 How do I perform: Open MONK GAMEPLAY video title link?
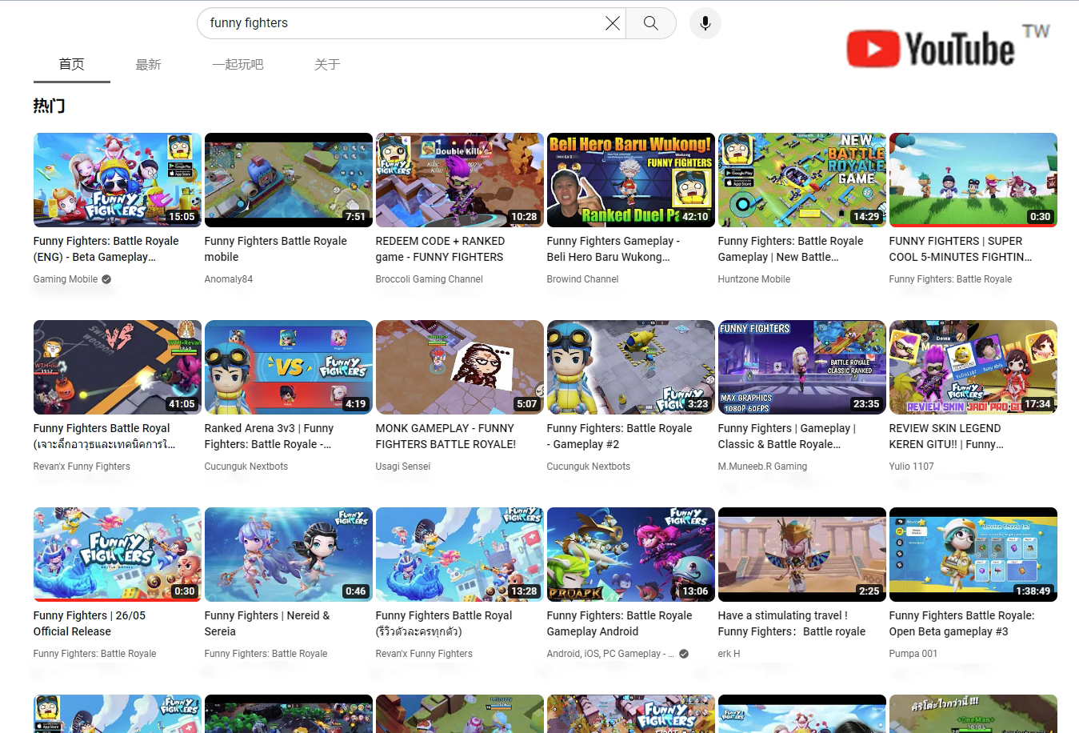point(446,436)
